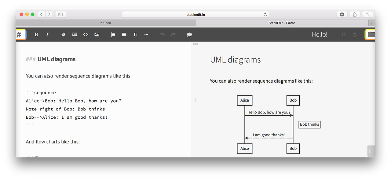Click the bottom Alice box in diagram

click(245, 149)
